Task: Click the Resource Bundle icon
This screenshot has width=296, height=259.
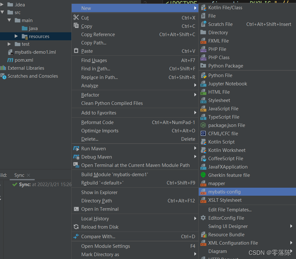Action: tap(203, 235)
